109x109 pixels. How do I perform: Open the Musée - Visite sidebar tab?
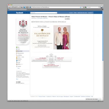[x=21, y=57]
